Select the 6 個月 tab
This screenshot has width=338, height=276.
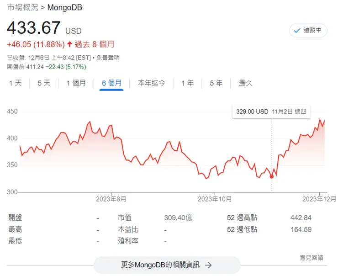[111, 83]
